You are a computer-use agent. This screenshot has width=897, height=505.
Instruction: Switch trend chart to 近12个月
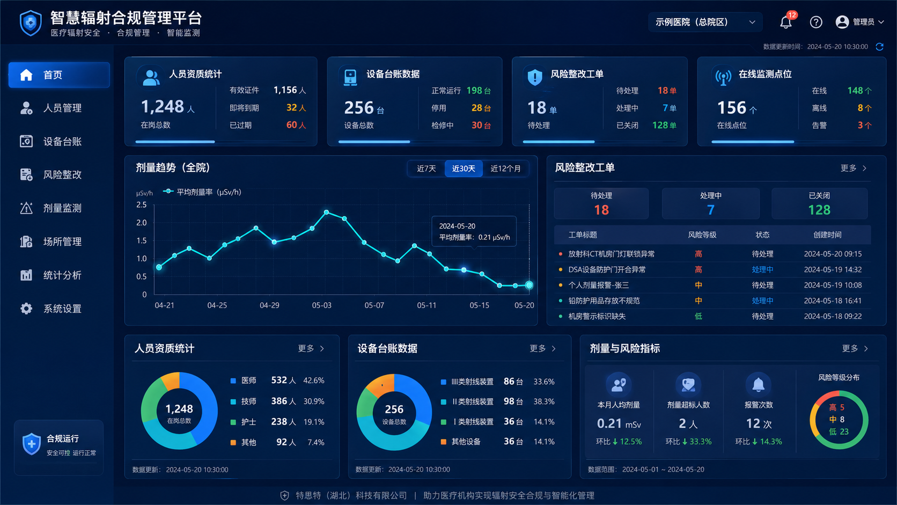tap(505, 169)
